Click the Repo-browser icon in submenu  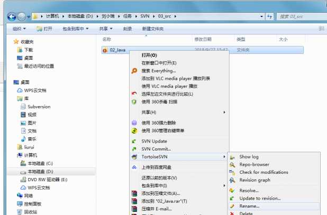coord(232,165)
